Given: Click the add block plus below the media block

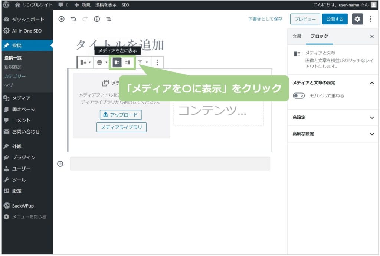Looking at the screenshot, I should tap(60, 164).
